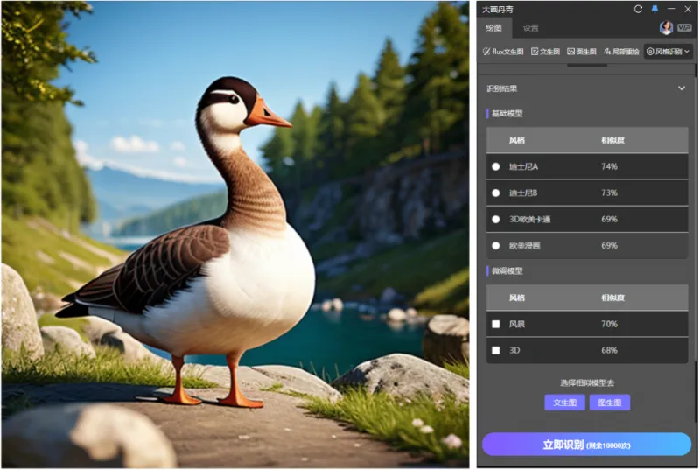
Task: Click the purple 文生图 button below results
Action: coord(564,403)
